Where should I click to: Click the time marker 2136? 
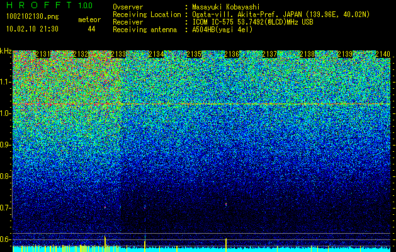click(232, 54)
